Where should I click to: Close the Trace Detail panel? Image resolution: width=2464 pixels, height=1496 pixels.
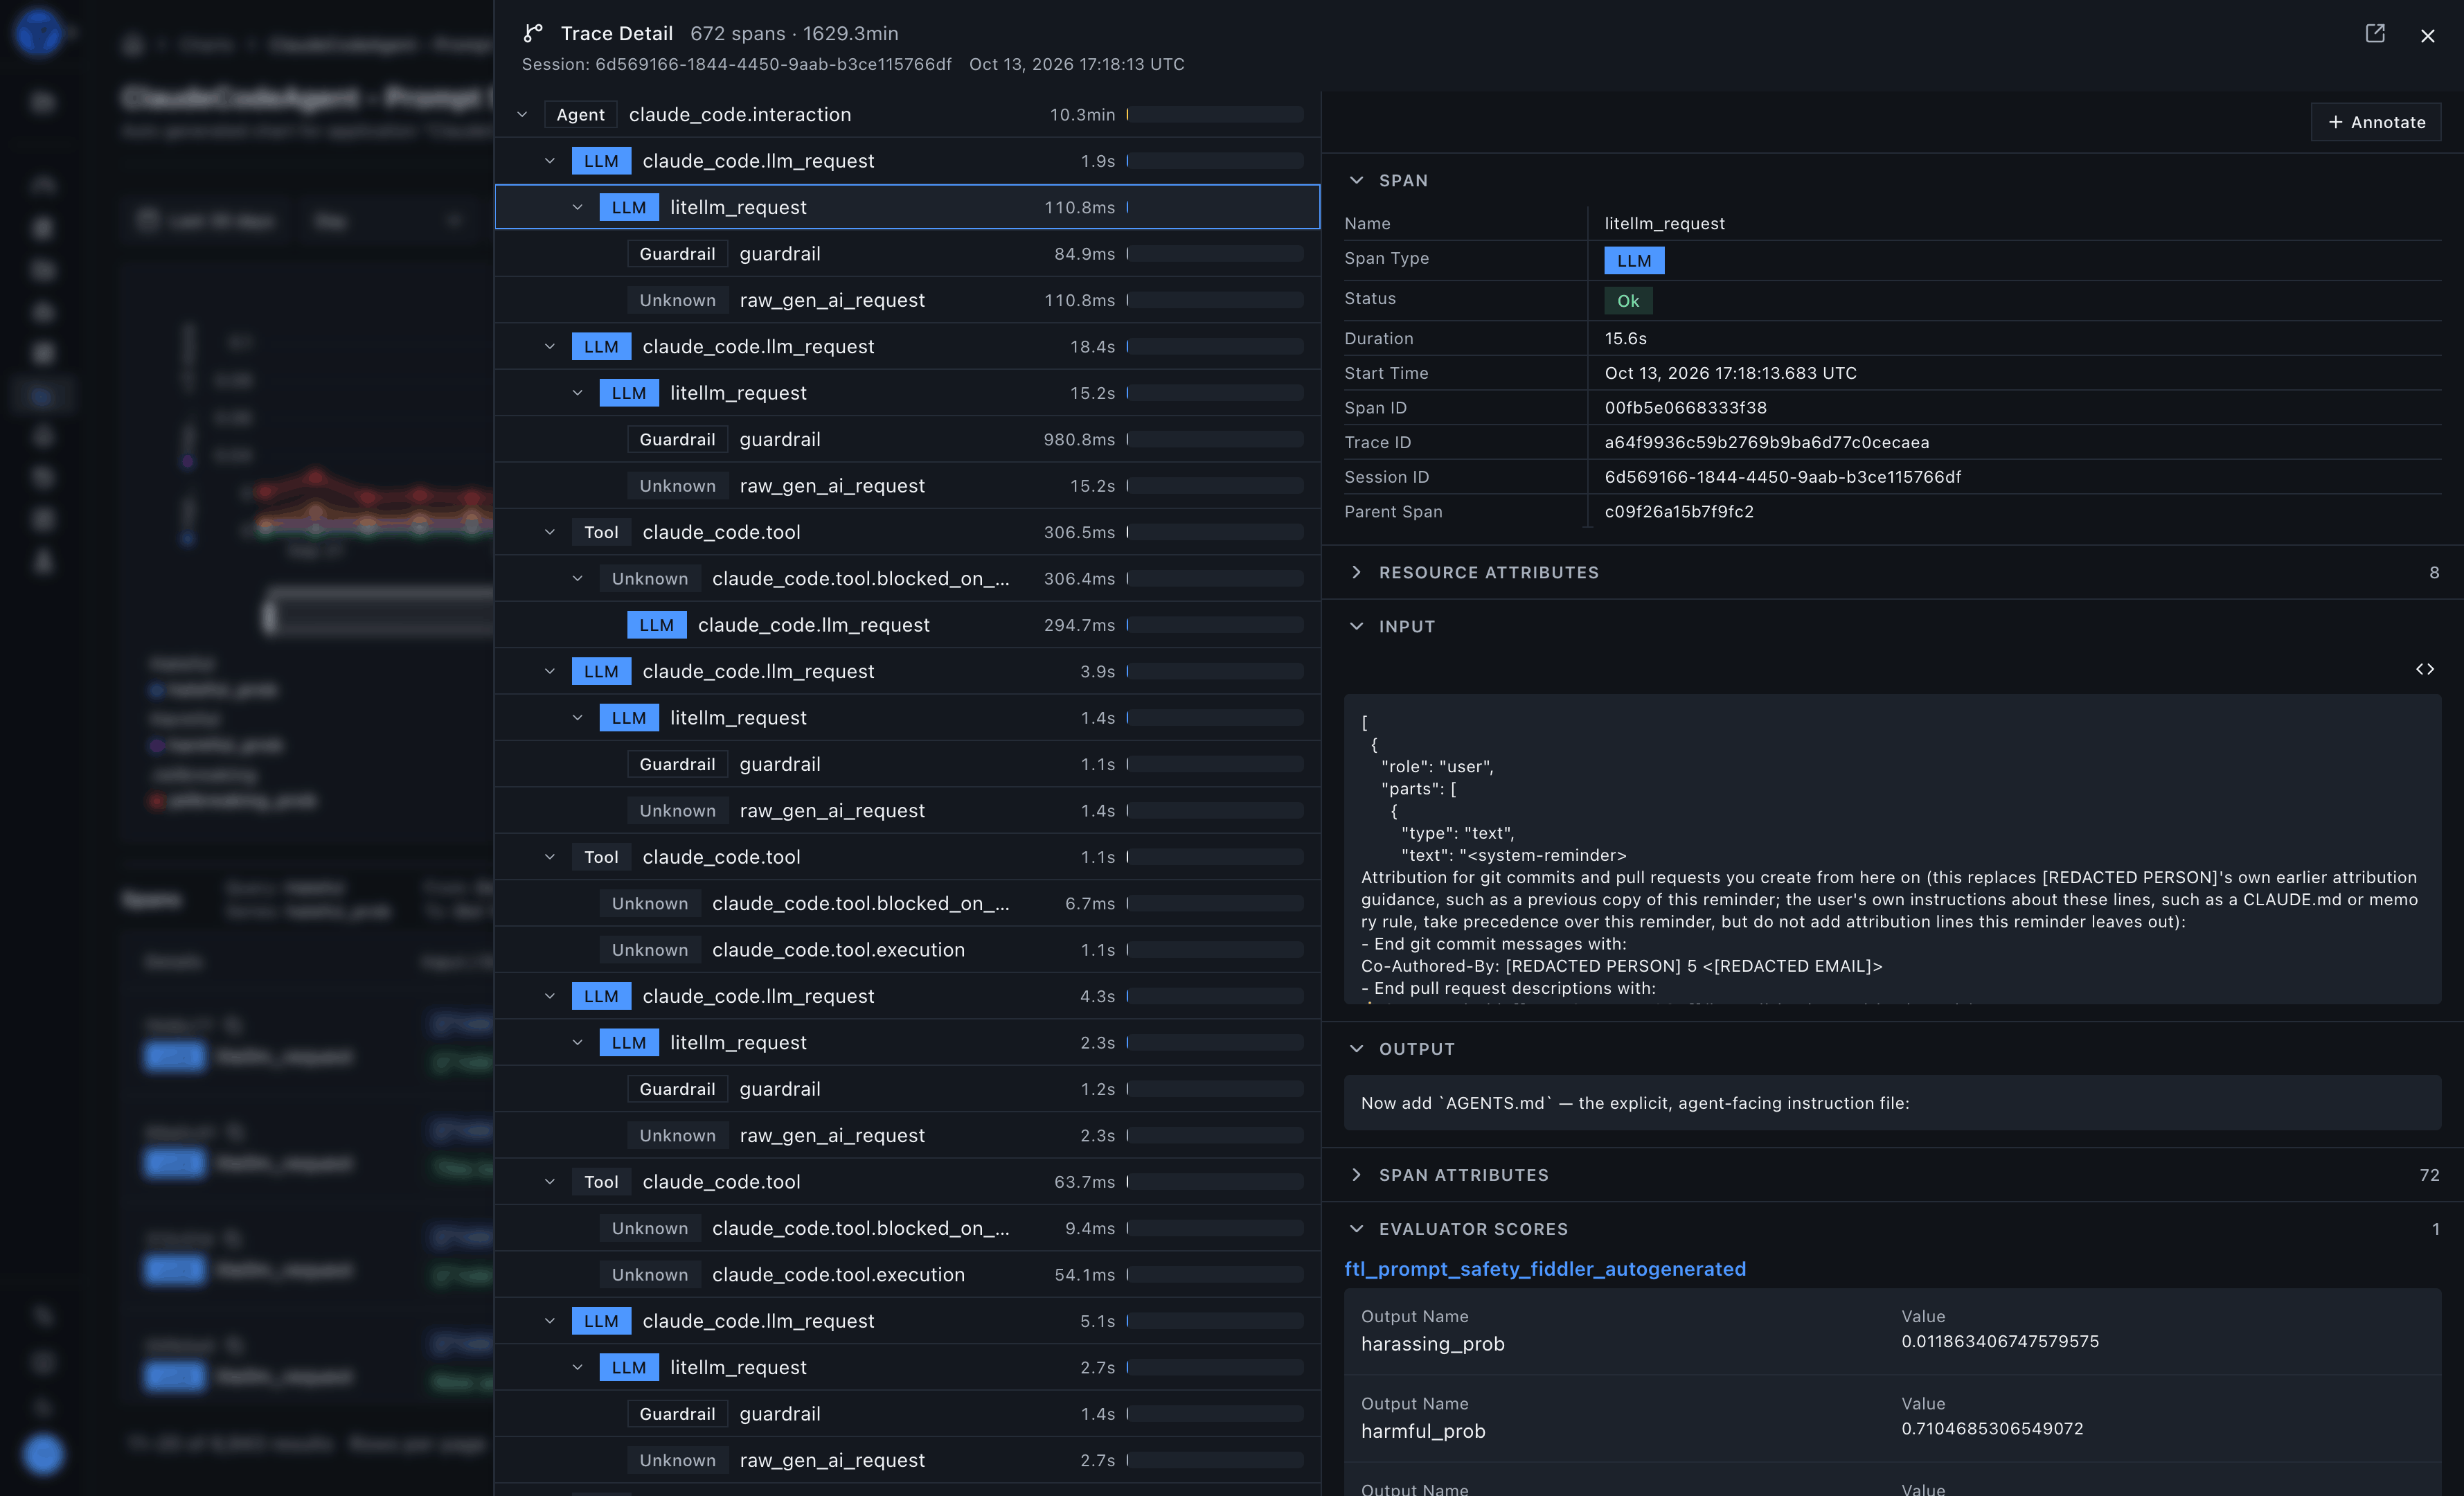click(x=2427, y=36)
